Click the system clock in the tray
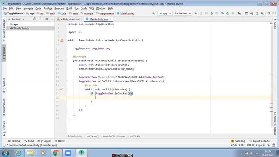 click(x=268, y=153)
